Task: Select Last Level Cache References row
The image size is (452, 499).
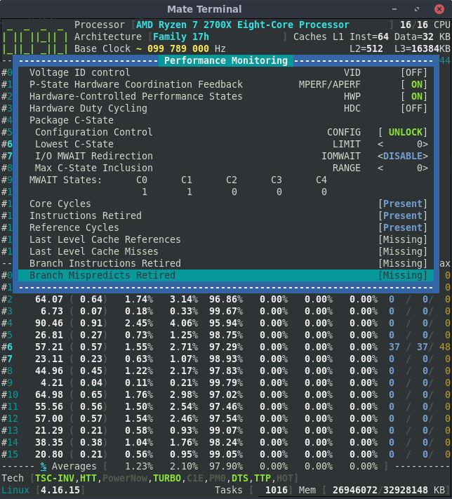Action: pos(226,239)
